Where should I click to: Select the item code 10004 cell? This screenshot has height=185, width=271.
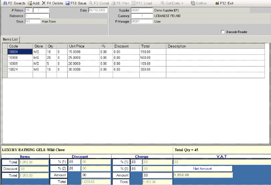tap(20, 52)
